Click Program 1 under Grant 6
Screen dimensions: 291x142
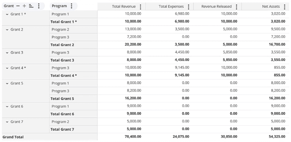[60, 106]
